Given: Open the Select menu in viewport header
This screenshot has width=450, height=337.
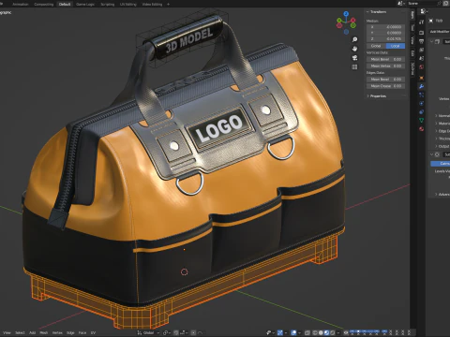Looking at the screenshot, I should [x=20, y=333].
